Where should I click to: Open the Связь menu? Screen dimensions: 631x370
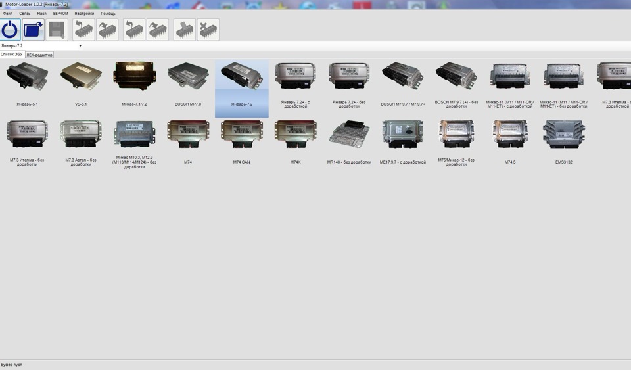(24, 14)
